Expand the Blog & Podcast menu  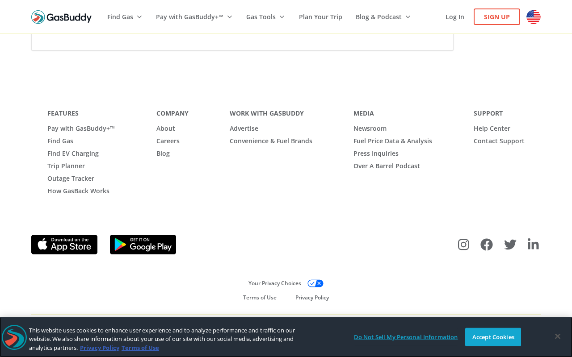(x=383, y=17)
